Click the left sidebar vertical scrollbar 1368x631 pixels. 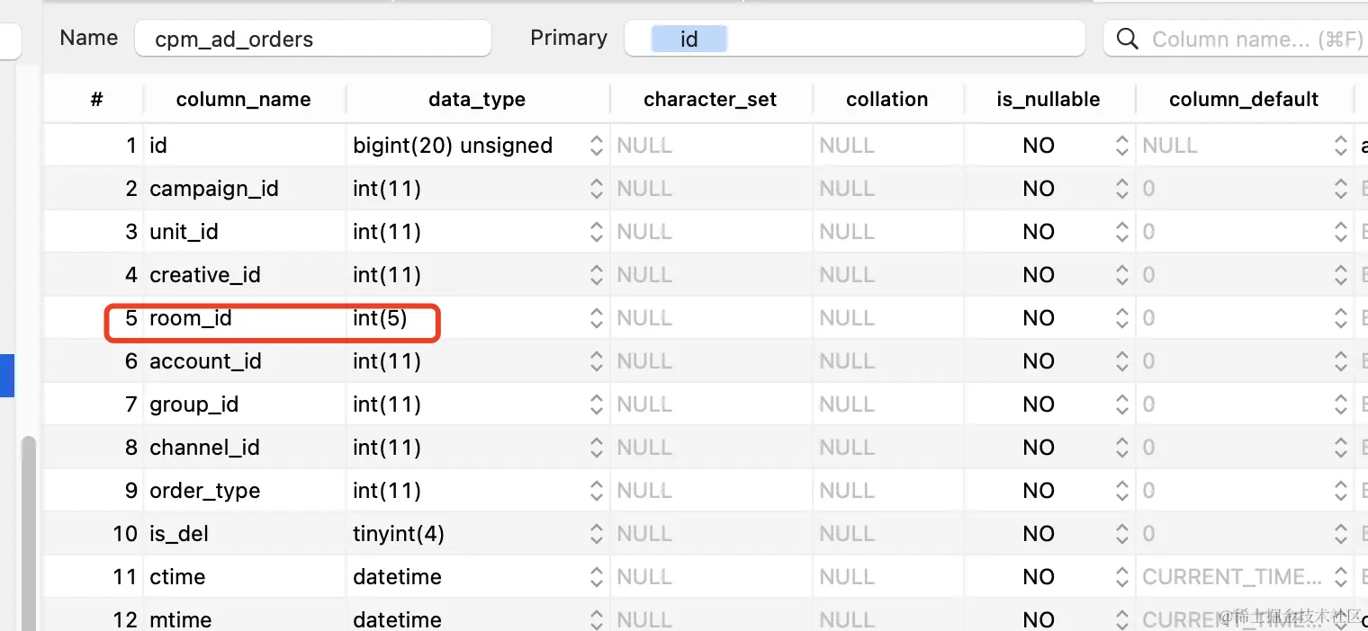point(29,532)
